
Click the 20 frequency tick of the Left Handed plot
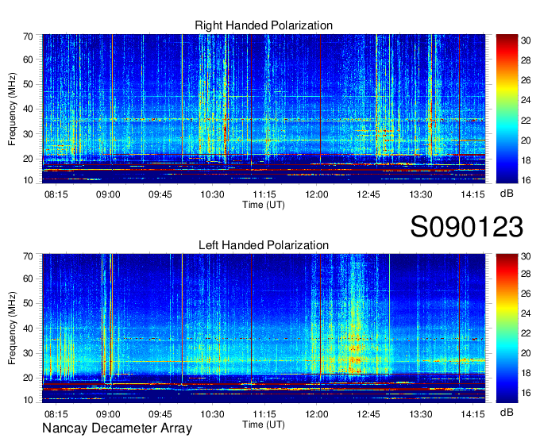click(x=28, y=378)
